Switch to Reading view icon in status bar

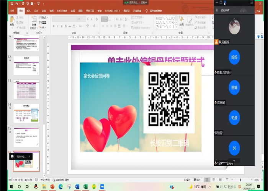tap(220, 180)
